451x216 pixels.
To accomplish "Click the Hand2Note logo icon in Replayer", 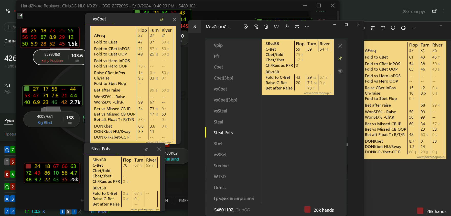I will [20, 16].
